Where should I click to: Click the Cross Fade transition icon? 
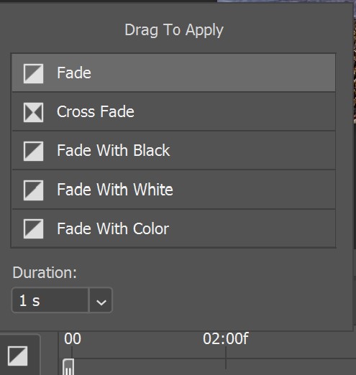pos(33,112)
